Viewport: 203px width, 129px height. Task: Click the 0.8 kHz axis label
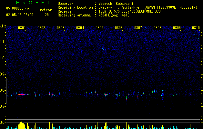(2, 90)
